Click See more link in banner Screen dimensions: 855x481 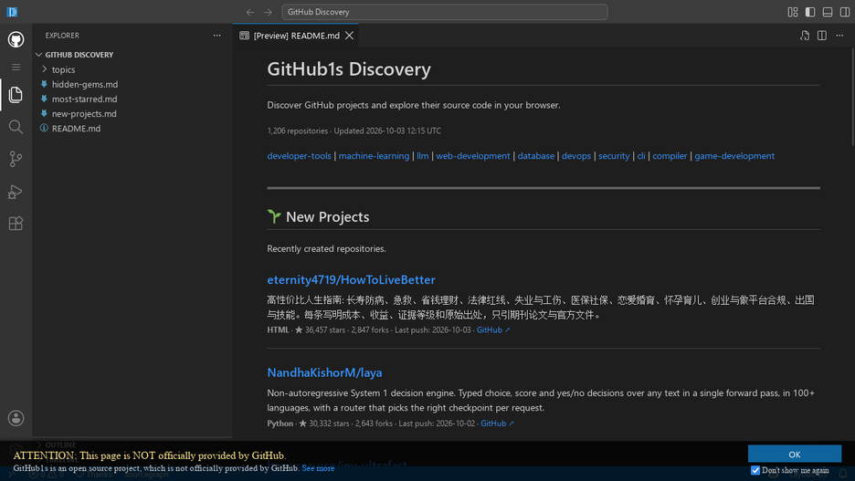click(318, 468)
